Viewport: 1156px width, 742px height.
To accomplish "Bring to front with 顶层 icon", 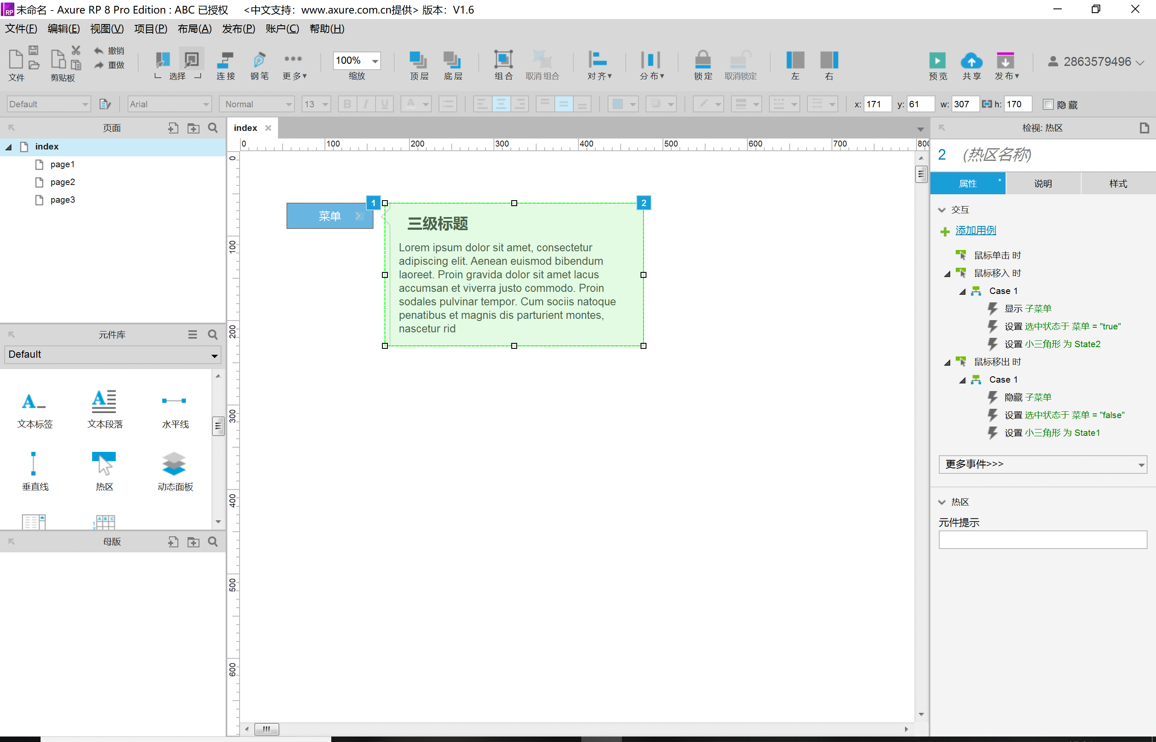I will coord(418,60).
